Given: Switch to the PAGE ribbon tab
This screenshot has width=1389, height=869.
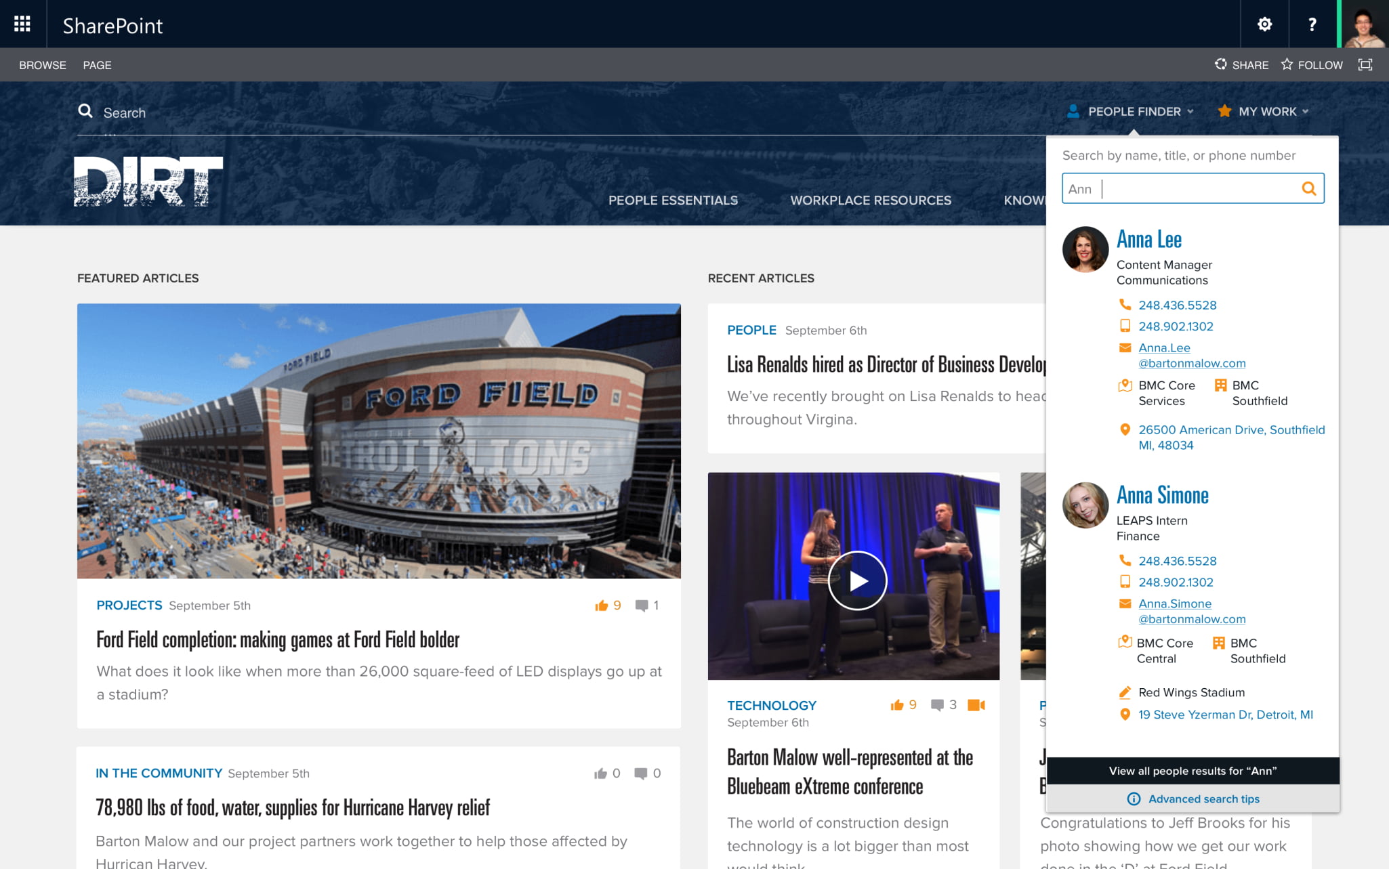Looking at the screenshot, I should pyautogui.click(x=97, y=65).
